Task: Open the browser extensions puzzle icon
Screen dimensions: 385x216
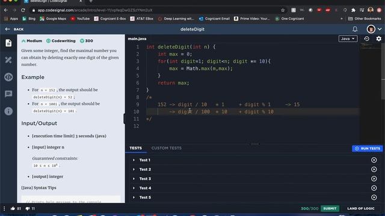Action: click(x=353, y=10)
